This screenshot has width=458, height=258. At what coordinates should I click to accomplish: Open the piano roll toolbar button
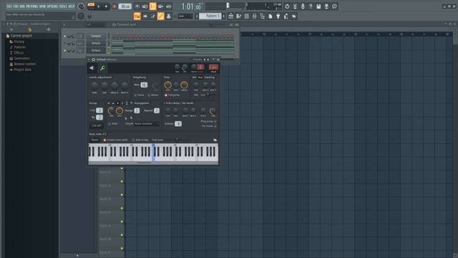(x=238, y=16)
